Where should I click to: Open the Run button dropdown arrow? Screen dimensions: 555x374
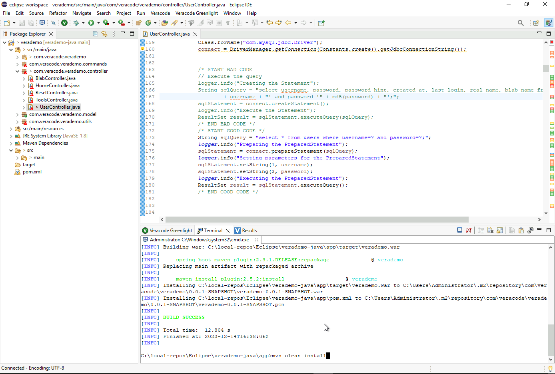coord(98,23)
